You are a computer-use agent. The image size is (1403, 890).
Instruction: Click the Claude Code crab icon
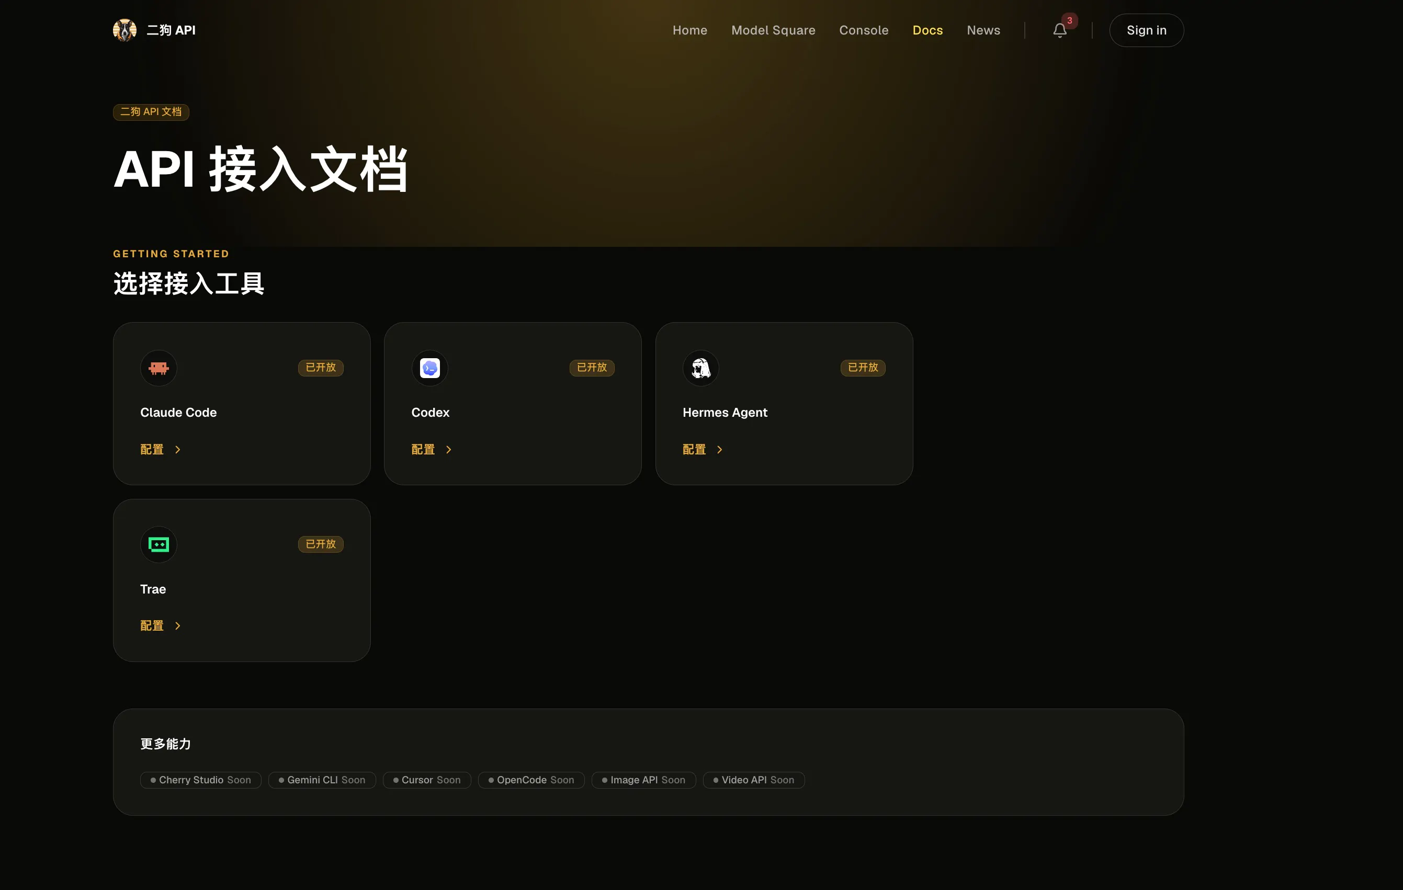click(x=159, y=368)
